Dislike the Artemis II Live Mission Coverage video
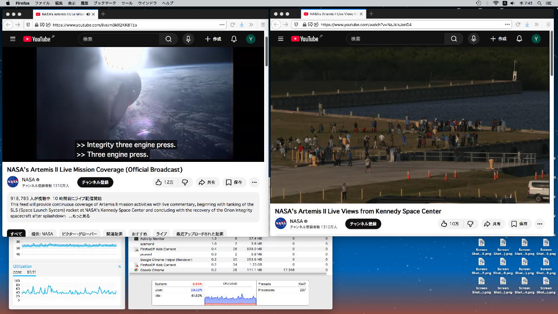This screenshot has height=314, width=558. 185,182
